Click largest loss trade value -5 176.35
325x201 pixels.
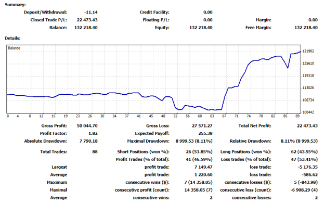point(308,167)
